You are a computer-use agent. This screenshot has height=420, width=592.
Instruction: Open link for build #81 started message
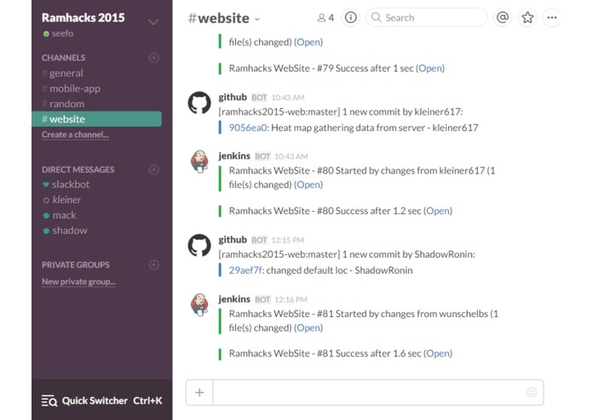tap(308, 327)
